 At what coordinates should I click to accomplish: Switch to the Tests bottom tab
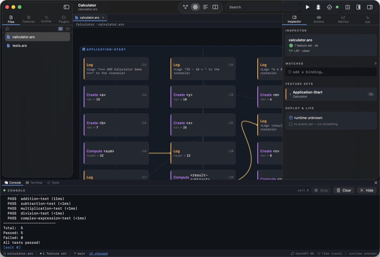53,183
